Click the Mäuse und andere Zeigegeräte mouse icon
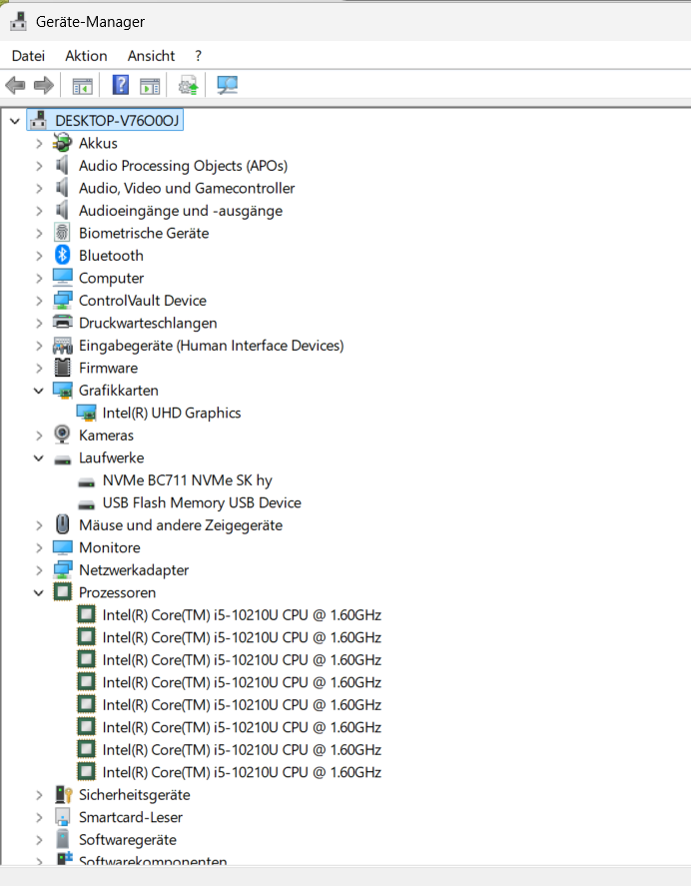The width and height of the screenshot is (691, 886). pos(62,525)
